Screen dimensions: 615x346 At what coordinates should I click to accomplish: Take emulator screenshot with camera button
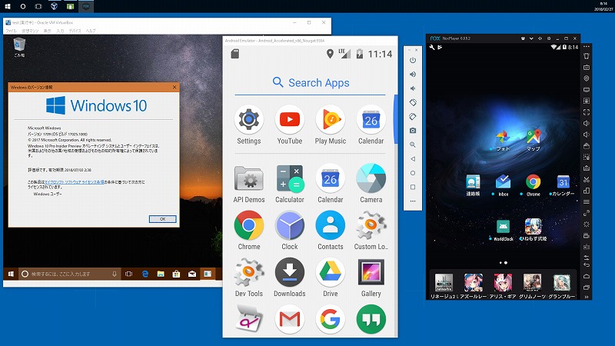[413, 130]
